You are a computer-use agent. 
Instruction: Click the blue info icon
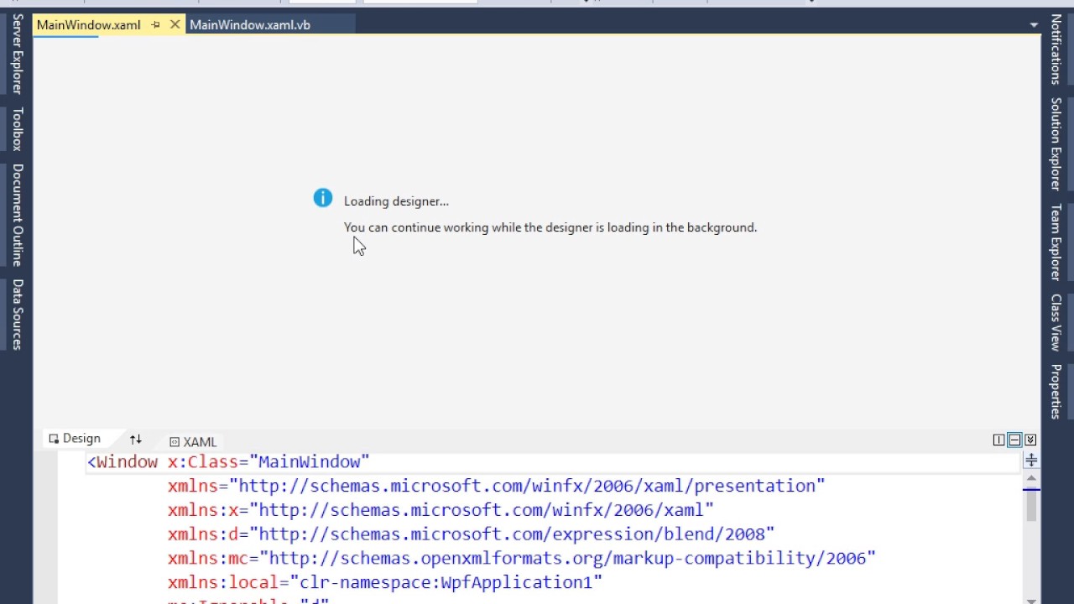(x=323, y=198)
